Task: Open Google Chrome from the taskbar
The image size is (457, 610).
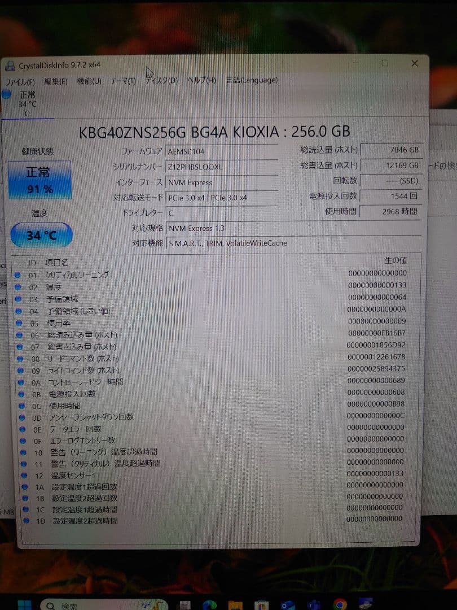Action: pos(340,605)
